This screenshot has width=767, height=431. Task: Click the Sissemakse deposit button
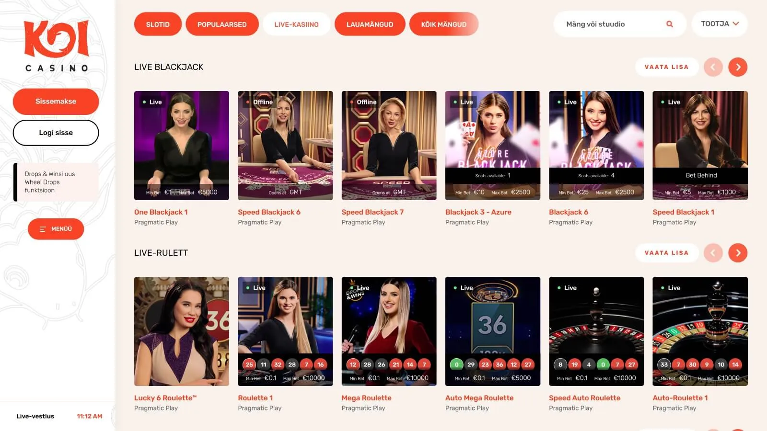point(56,102)
